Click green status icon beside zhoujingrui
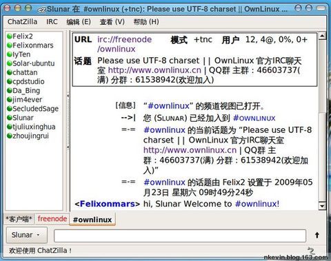This screenshot has width=331, height=261. (x=10, y=136)
